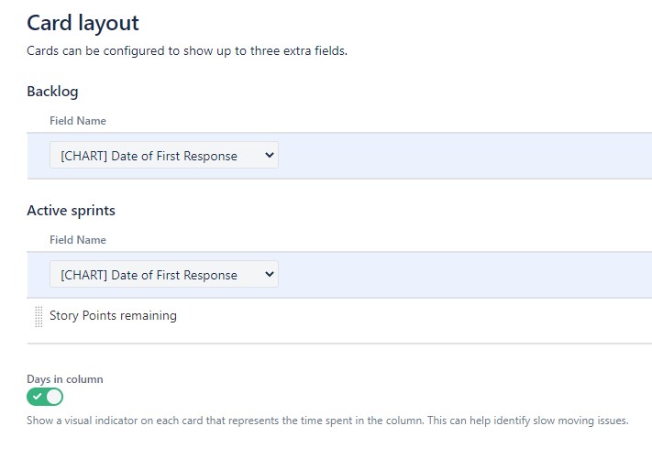
Task: Select the Story Points remaining row
Action: [113, 316]
